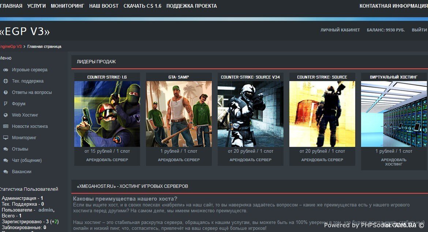
Task: Click the admin username in user statistics
Action: tap(46, 210)
